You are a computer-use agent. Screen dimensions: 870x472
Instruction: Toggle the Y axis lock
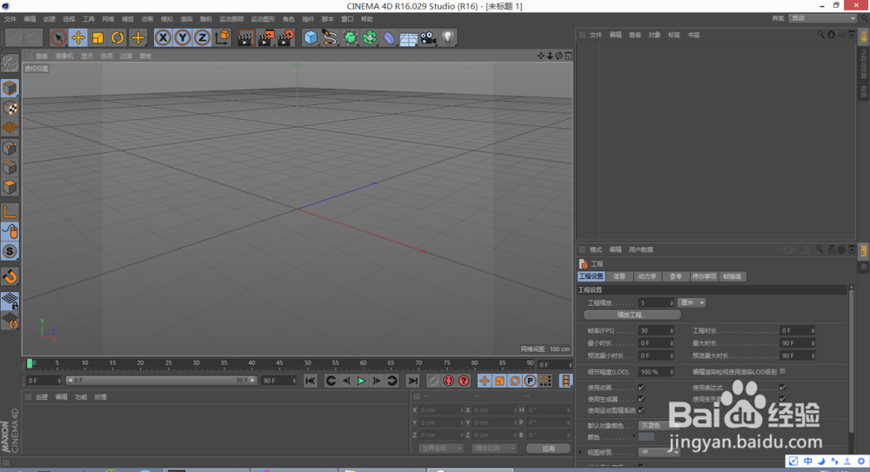point(183,37)
